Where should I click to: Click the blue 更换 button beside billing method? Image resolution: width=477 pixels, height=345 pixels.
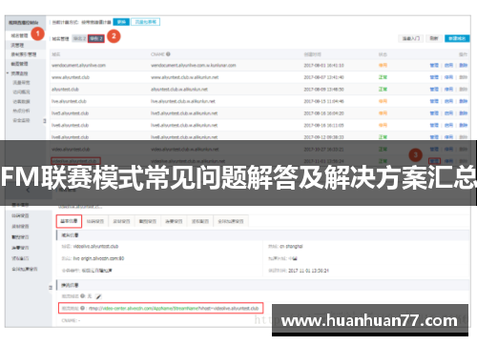coord(121,22)
